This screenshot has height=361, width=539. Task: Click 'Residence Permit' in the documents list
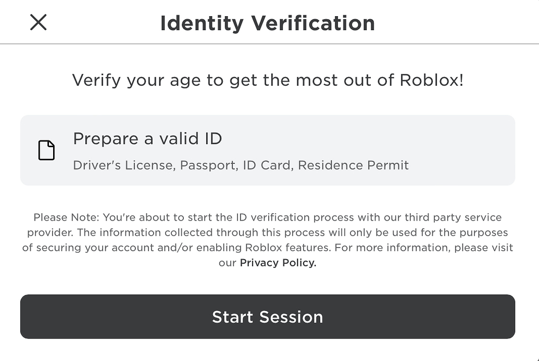(353, 165)
